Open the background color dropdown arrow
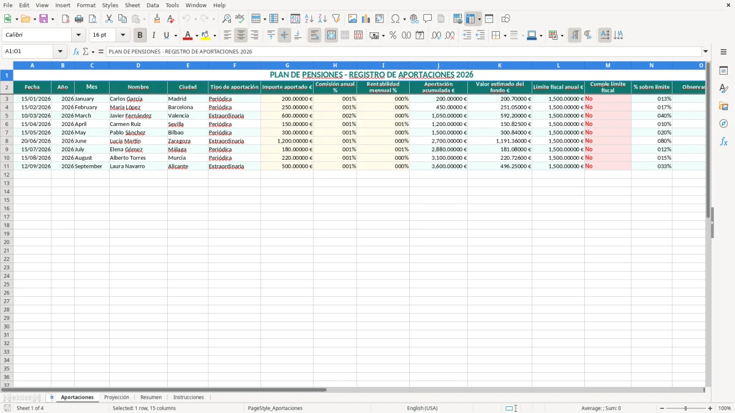Viewport: 735px width, 413px height. pyautogui.click(x=214, y=35)
